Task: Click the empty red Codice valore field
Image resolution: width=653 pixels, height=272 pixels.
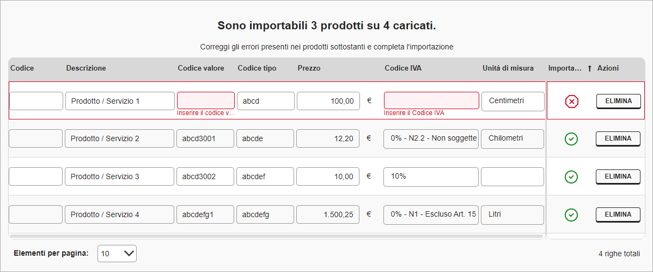Action: (205, 100)
